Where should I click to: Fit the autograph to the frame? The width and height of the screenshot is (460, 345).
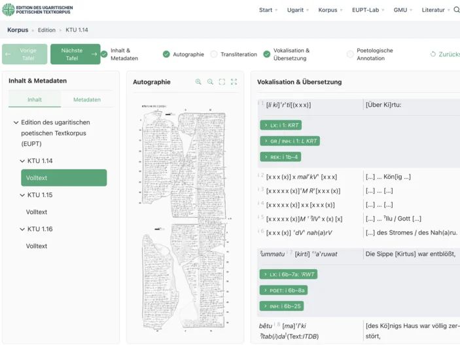[222, 82]
